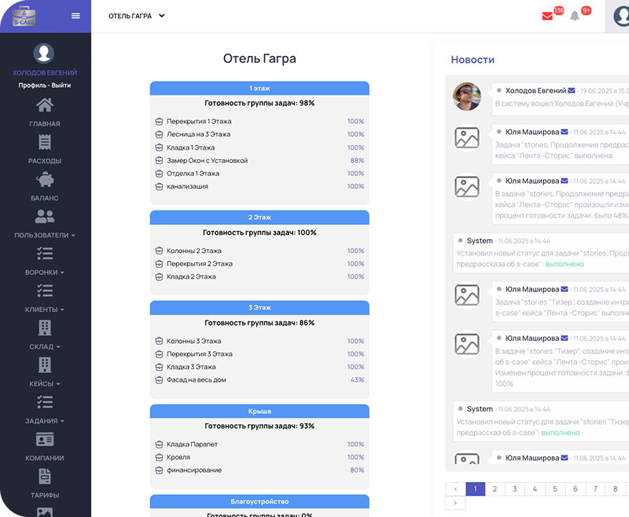This screenshot has width=629, height=517.
Task: Click the Холодов Евгений photo in news
Action: tap(467, 97)
